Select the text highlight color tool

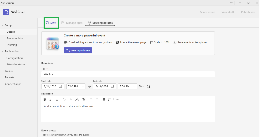point(65,99)
